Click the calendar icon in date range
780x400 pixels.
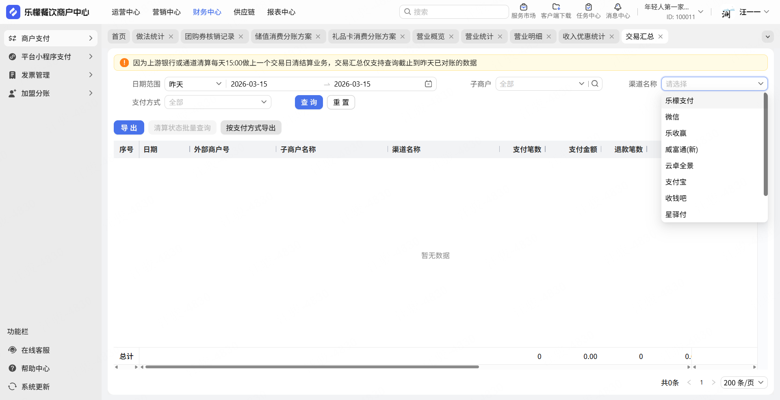click(428, 84)
